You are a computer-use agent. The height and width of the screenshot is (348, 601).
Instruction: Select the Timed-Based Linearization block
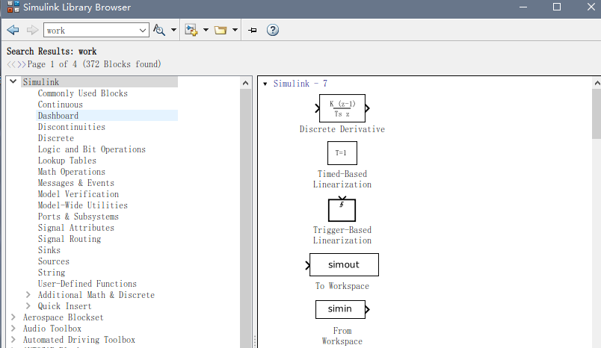(x=342, y=153)
